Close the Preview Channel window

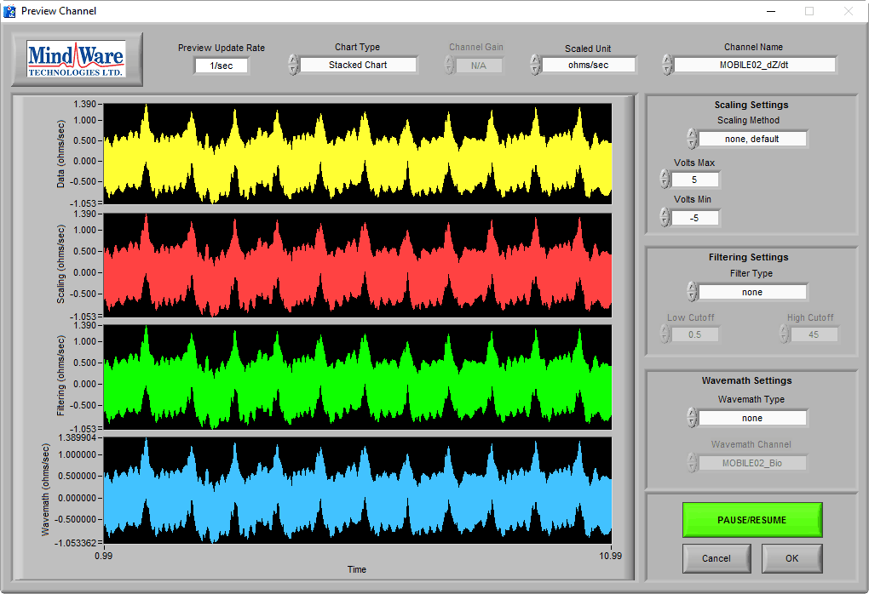tap(848, 11)
